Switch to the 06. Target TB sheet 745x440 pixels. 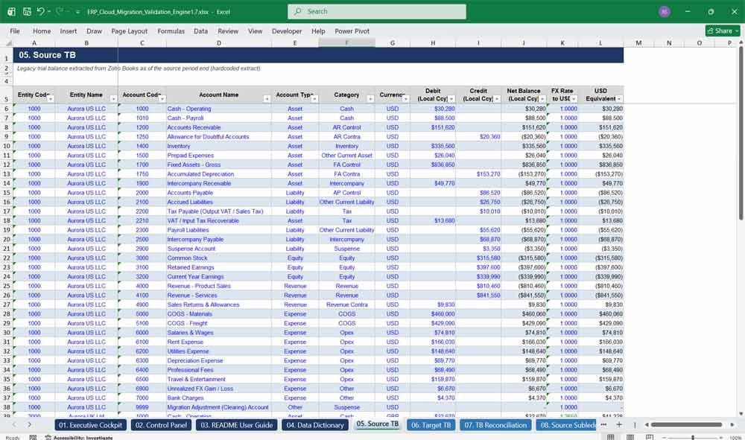pos(431,425)
